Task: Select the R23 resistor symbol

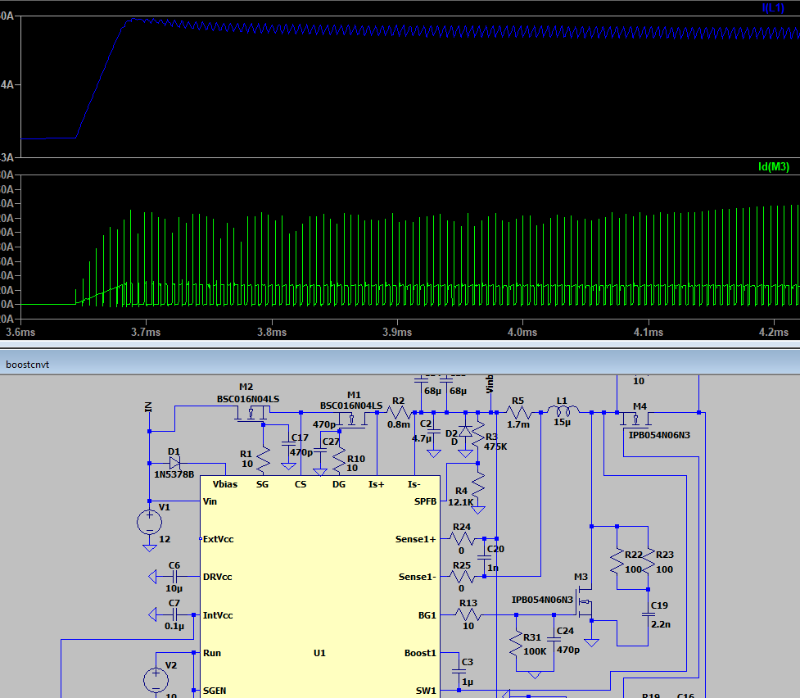Action: 649,560
